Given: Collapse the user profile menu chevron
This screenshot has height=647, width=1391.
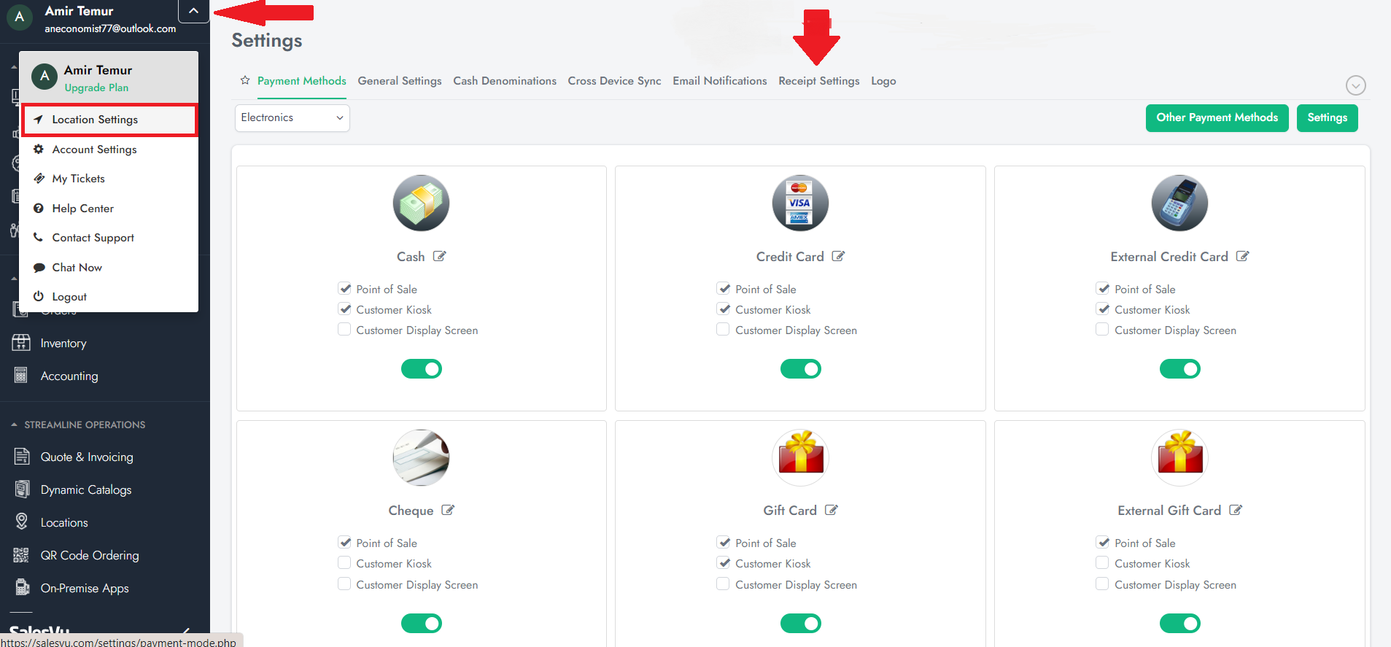Looking at the screenshot, I should (x=193, y=11).
